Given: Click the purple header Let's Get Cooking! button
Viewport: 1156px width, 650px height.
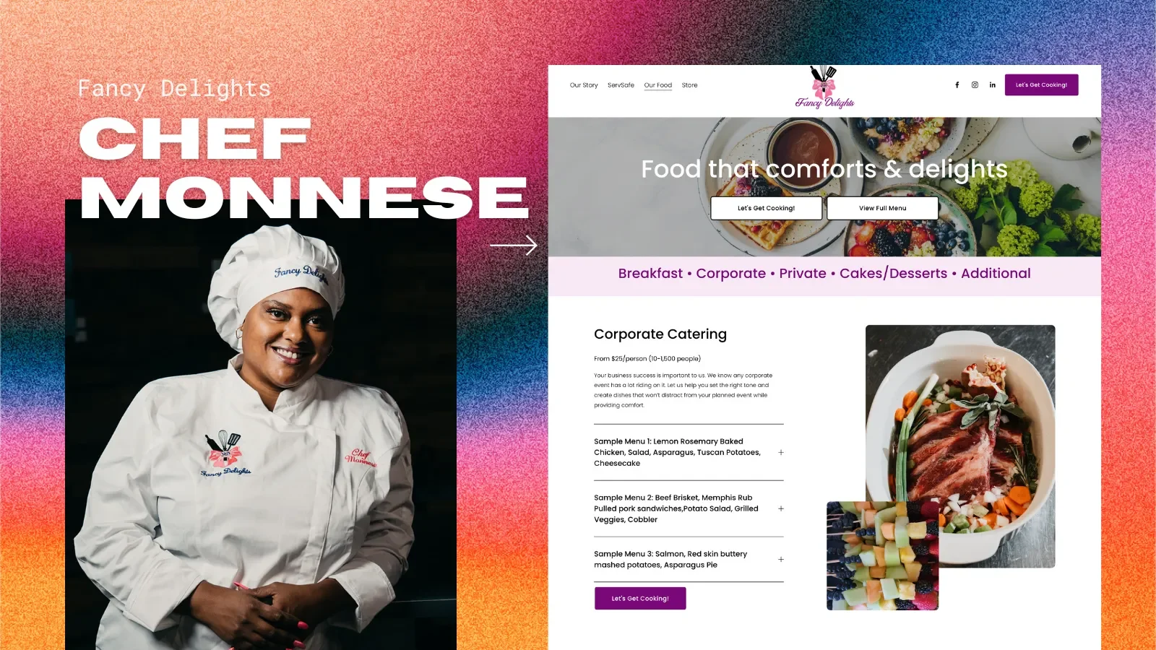Looking at the screenshot, I should coord(1041,85).
